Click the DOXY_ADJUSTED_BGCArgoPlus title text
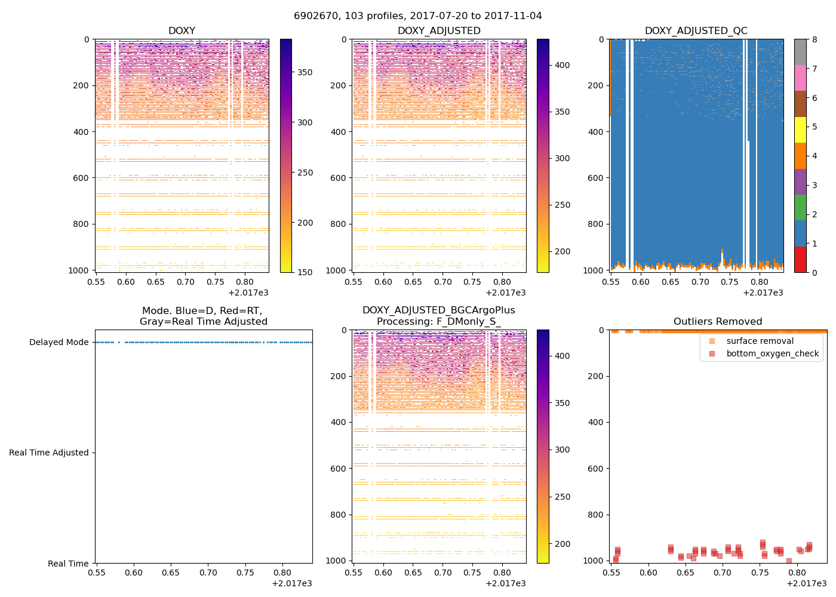The width and height of the screenshot is (836, 597). tap(439, 310)
